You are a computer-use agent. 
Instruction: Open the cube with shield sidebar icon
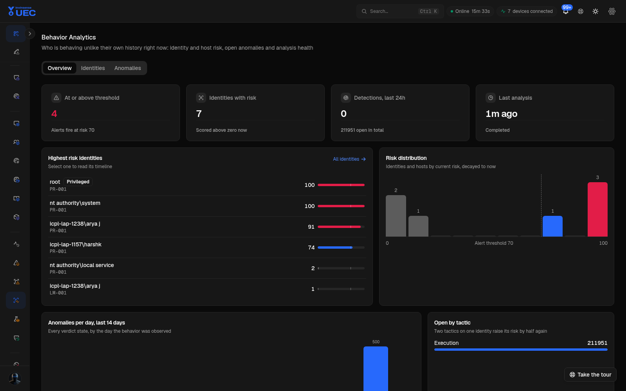coord(16,217)
